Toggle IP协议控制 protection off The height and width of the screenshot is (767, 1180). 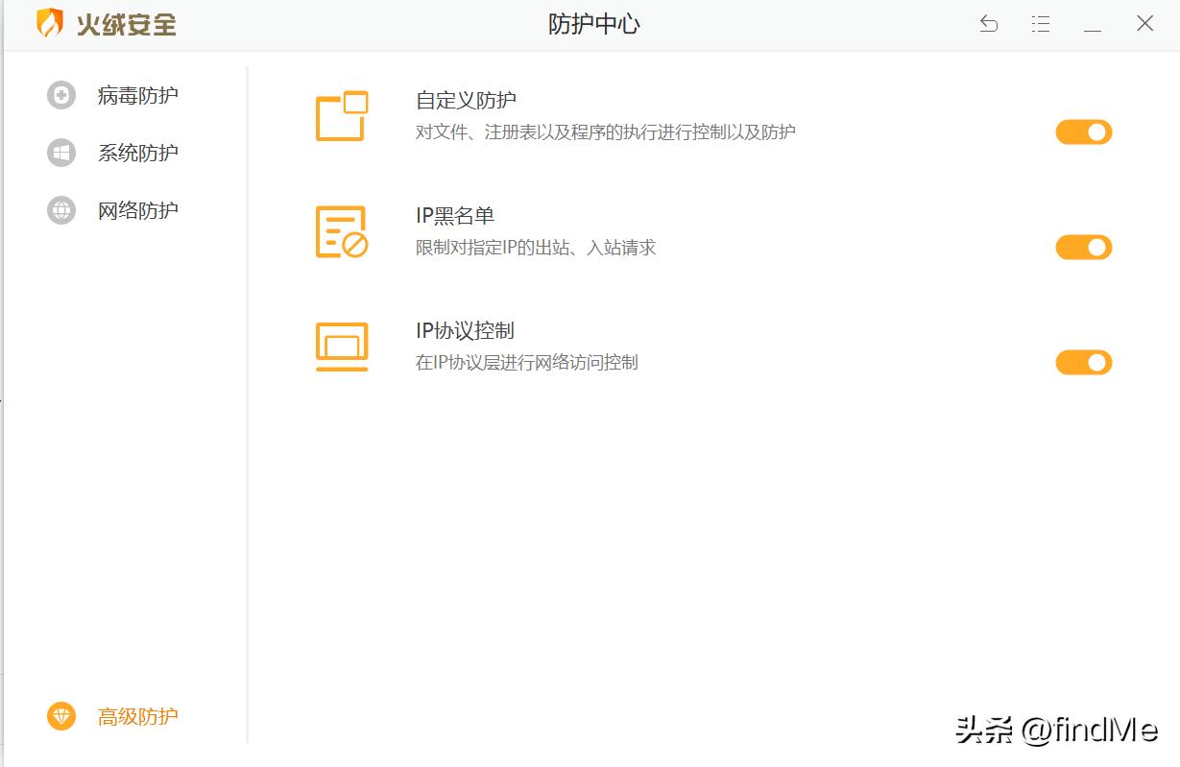click(x=1083, y=363)
